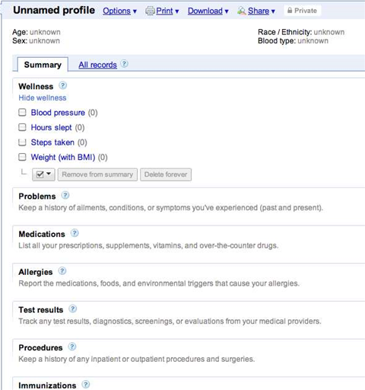Click the help icon beside All records

click(124, 64)
